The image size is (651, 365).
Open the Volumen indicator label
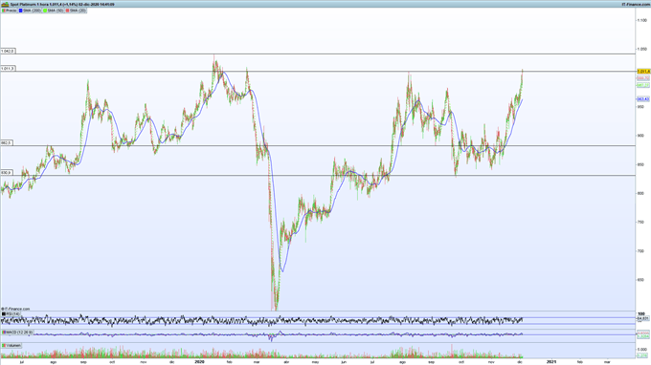pos(11,345)
